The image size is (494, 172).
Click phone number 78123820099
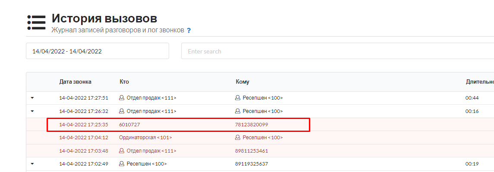point(252,125)
